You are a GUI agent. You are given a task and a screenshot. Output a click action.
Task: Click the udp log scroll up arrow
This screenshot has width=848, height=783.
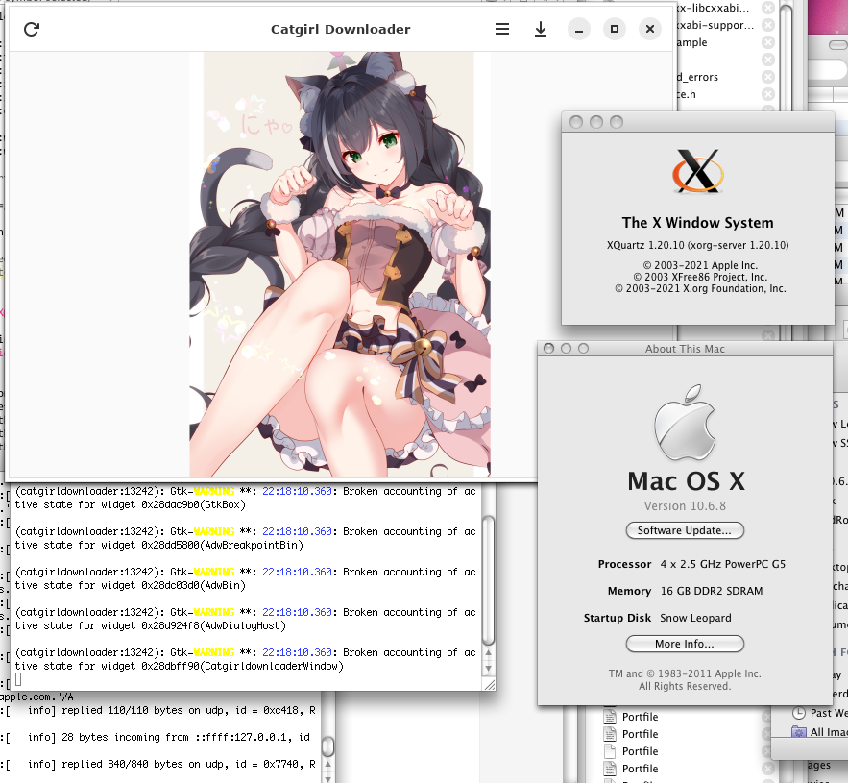point(327,765)
